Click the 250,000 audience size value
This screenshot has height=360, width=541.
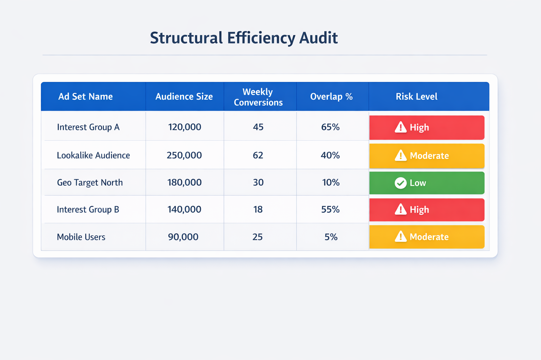click(x=184, y=155)
